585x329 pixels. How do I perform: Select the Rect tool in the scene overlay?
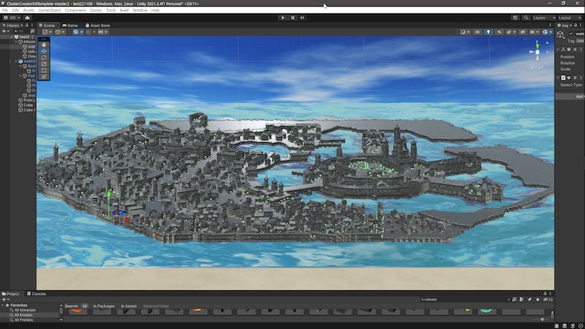[x=44, y=70]
